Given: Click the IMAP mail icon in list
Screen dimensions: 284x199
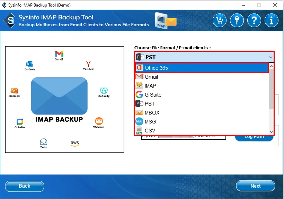Looking at the screenshot, I should pos(139,86).
